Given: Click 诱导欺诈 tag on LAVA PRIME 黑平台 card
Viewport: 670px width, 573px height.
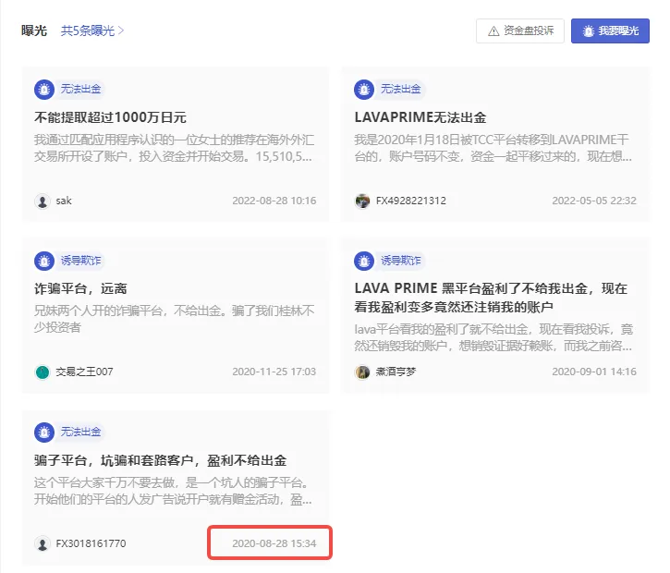Looking at the screenshot, I should point(400,261).
